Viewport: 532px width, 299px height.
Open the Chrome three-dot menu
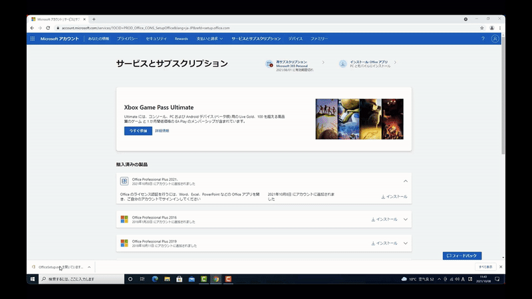tap(500, 28)
